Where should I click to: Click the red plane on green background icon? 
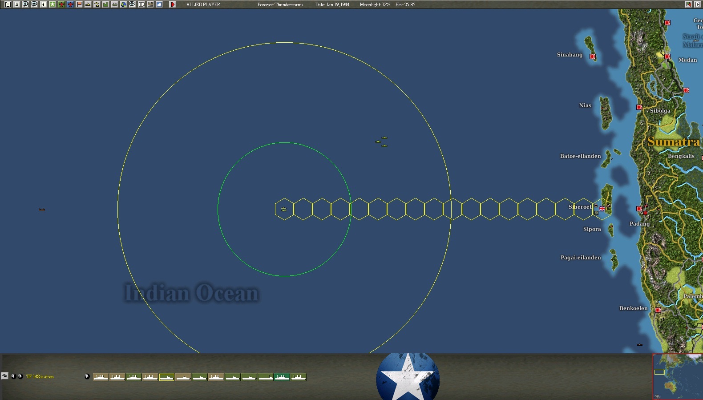61,4
